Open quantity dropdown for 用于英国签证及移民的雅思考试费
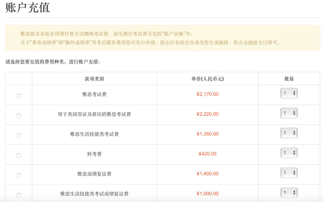The width and height of the screenshot is (324, 202). pyautogui.click(x=289, y=113)
